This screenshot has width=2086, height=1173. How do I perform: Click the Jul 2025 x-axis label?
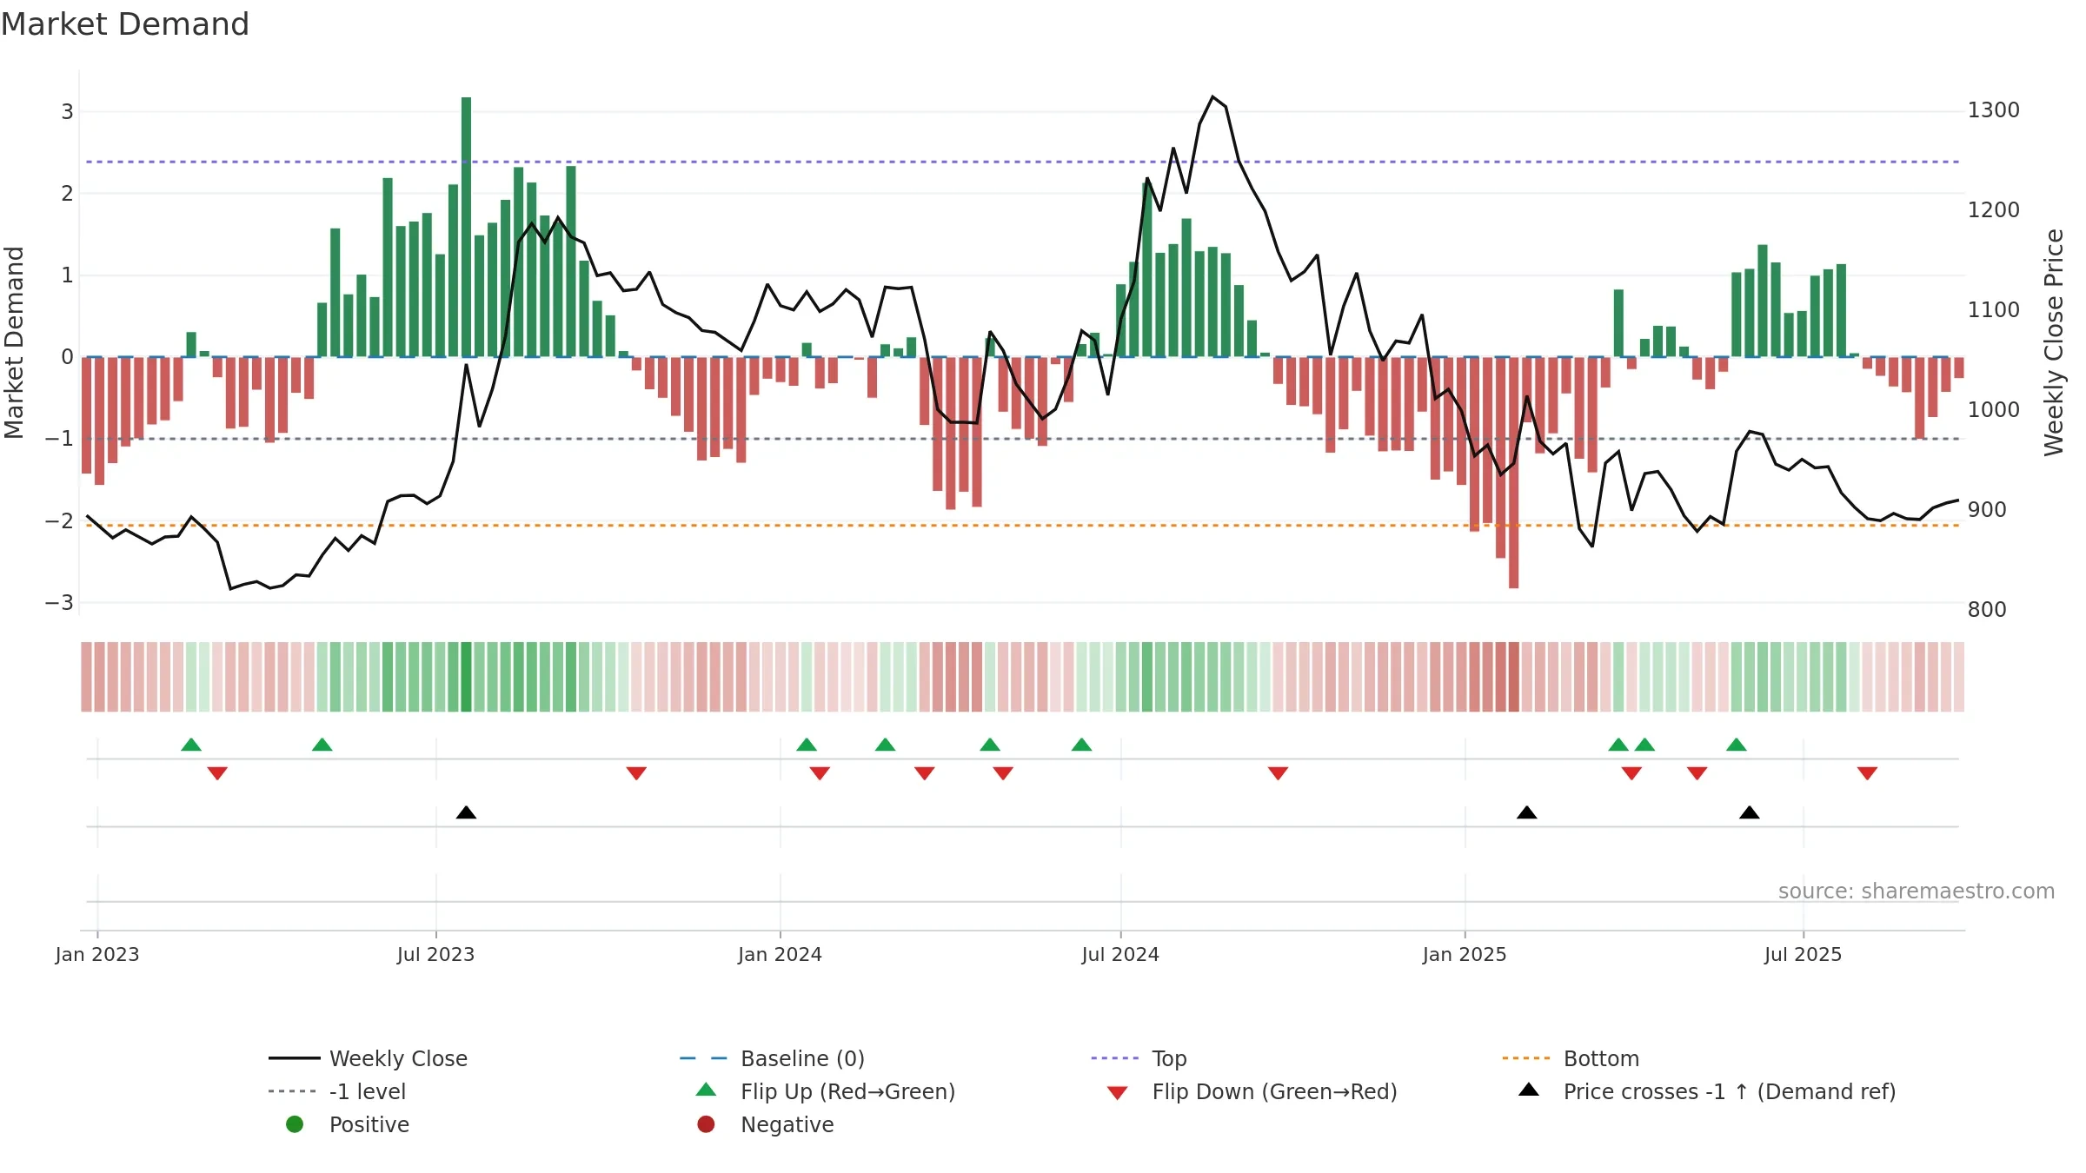tap(1804, 954)
